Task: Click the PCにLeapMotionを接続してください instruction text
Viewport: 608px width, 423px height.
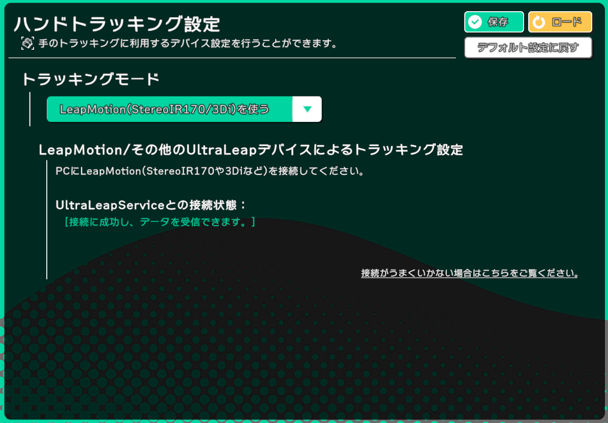Action: coord(209,171)
